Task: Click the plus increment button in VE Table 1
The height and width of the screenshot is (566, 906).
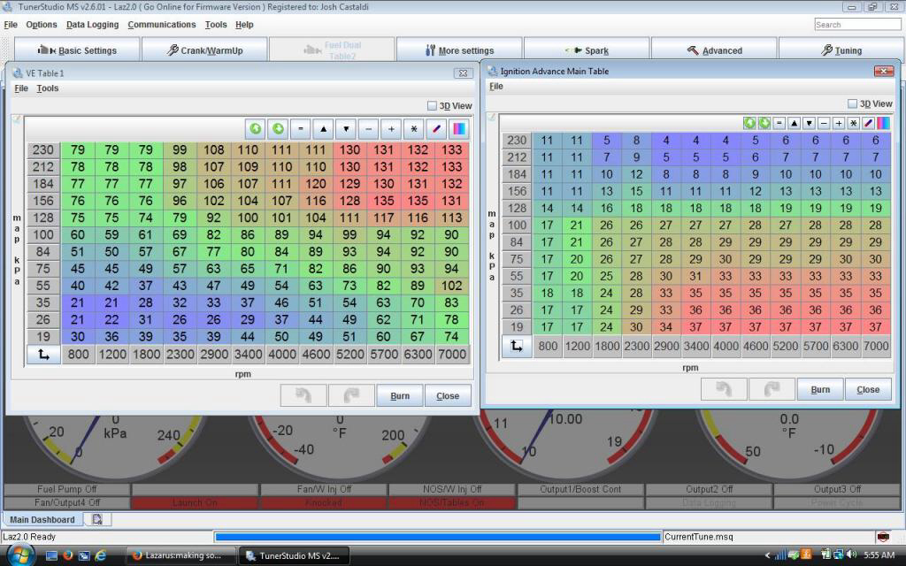Action: coord(391,129)
